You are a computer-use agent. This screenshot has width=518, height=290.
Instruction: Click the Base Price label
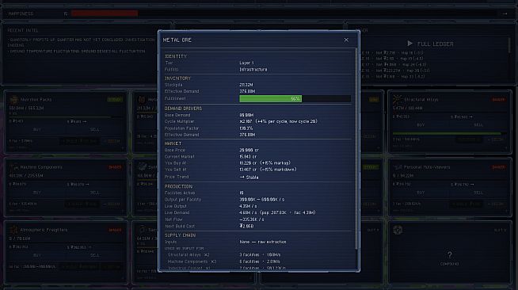(x=175, y=150)
